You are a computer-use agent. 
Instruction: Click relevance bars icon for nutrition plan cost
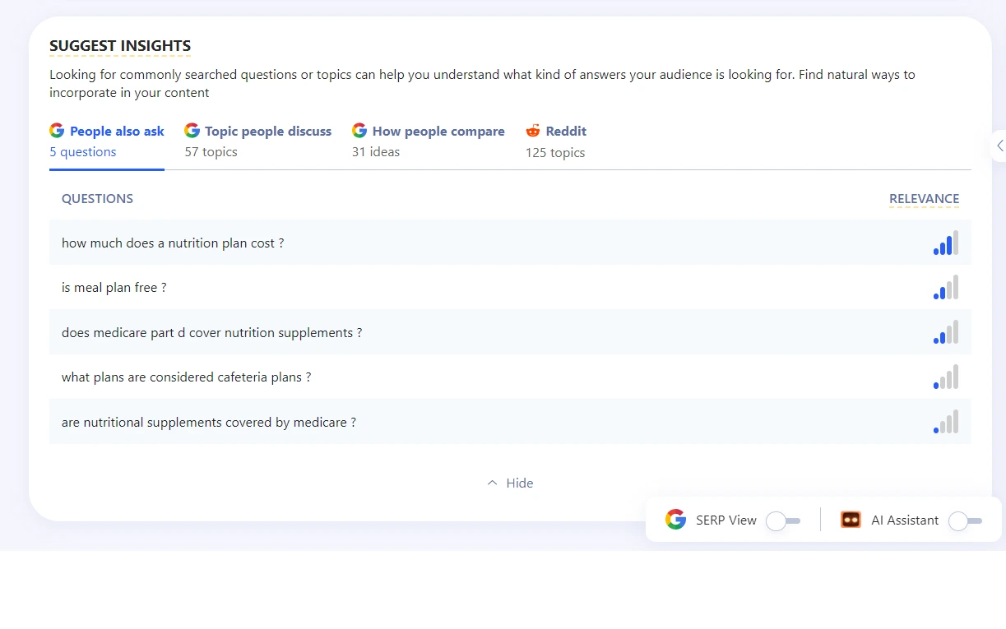945,243
